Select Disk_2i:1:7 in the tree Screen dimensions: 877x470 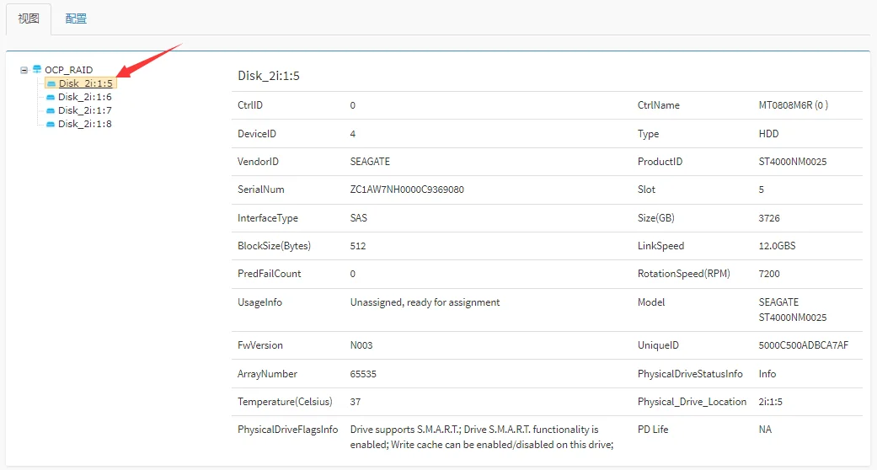click(85, 110)
